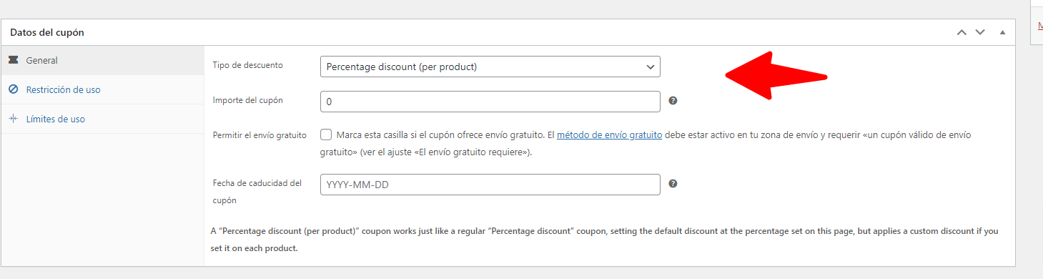The width and height of the screenshot is (1043, 279).
Task: Focus the Importe del cupón field
Action: click(490, 102)
